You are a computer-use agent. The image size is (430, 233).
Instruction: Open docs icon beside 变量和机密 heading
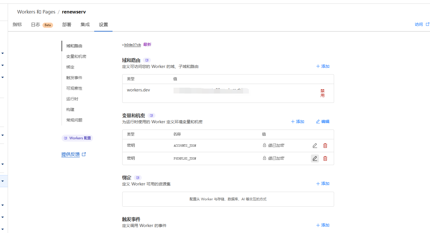[151, 115]
